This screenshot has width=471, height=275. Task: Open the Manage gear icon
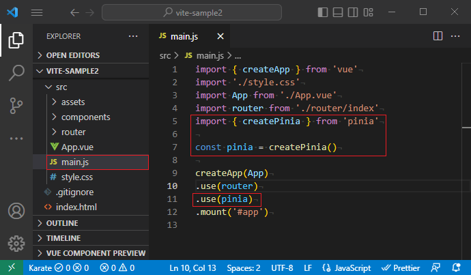click(16, 244)
